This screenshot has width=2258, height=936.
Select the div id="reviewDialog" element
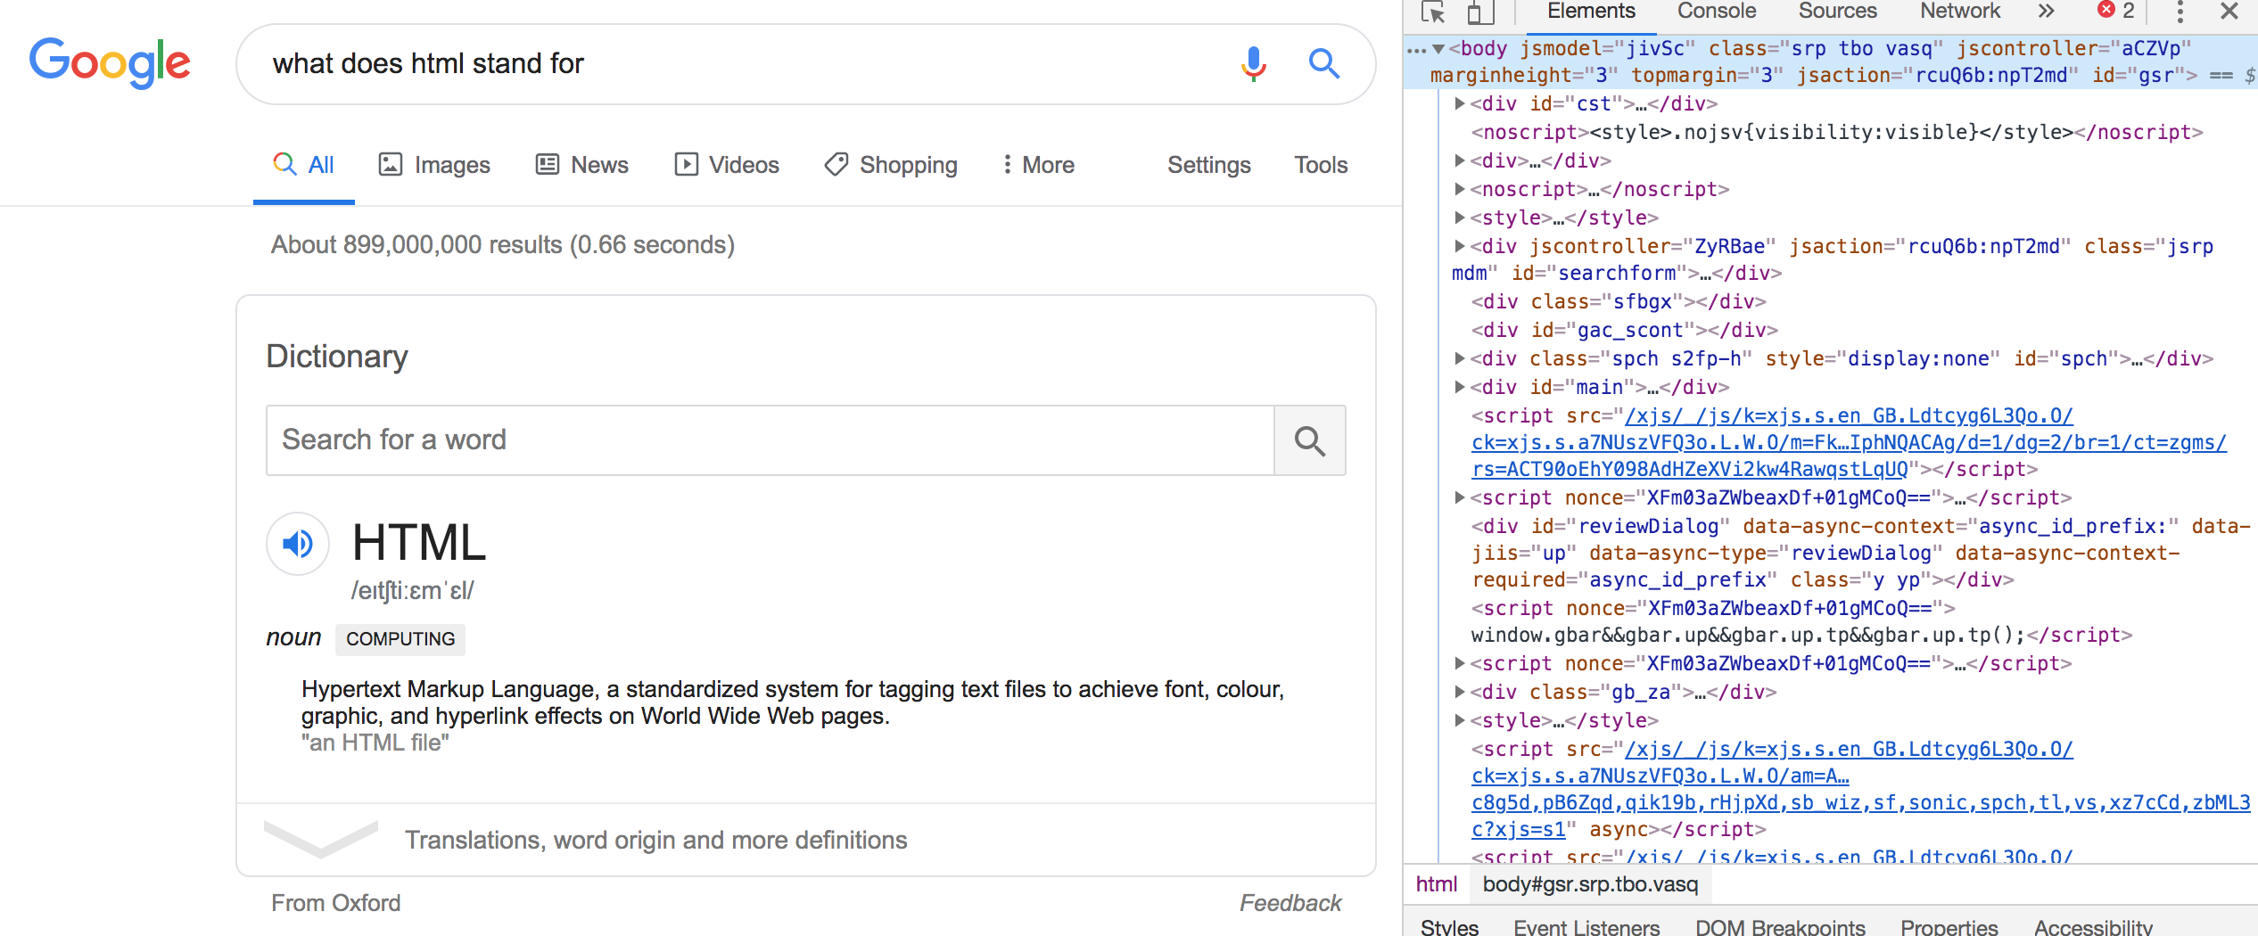1860,554
